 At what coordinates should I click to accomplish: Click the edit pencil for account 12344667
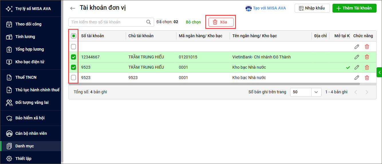click(x=357, y=57)
